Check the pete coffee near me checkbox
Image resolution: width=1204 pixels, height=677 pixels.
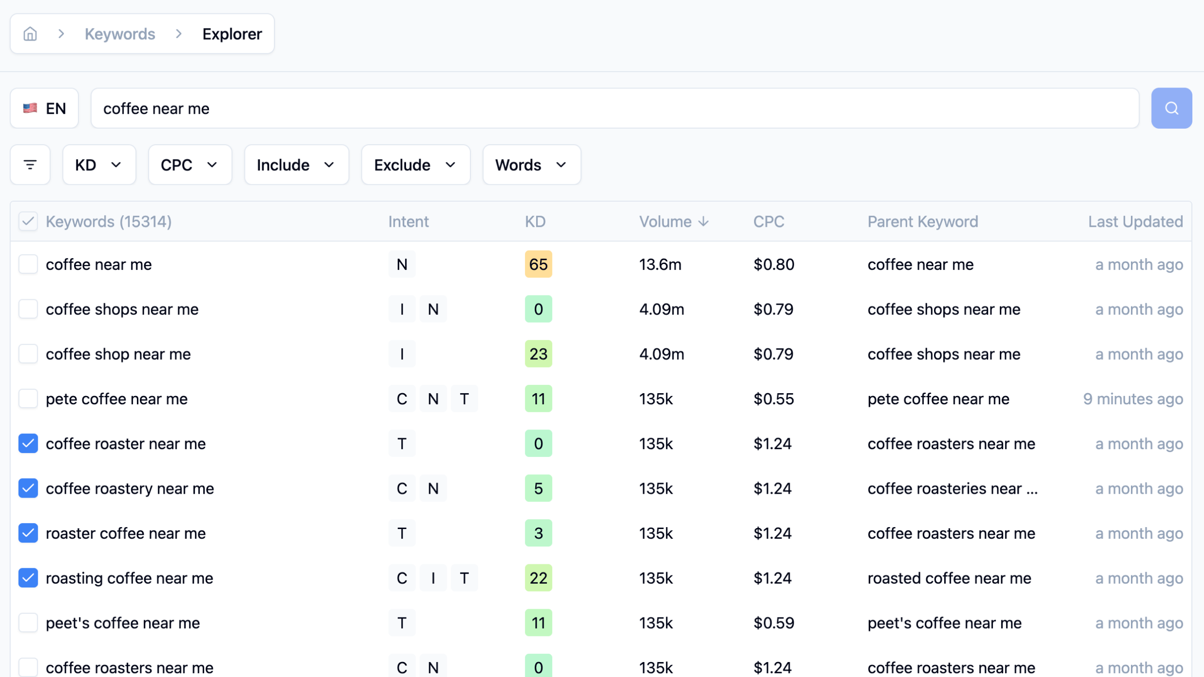click(x=28, y=399)
